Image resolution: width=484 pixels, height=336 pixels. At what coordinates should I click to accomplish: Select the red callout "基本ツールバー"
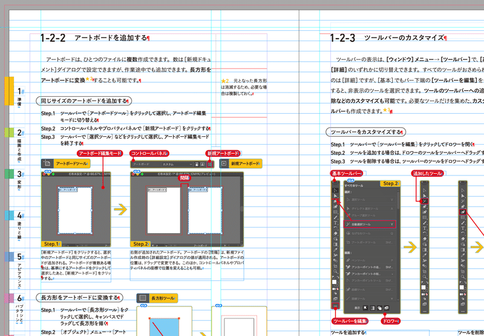tap(346, 173)
